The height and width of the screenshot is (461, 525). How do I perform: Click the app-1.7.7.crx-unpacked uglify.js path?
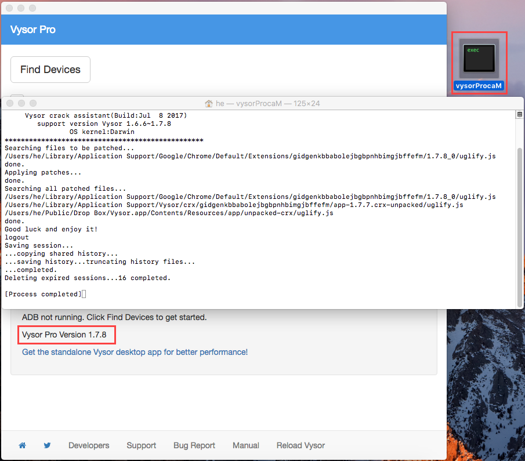click(234, 205)
